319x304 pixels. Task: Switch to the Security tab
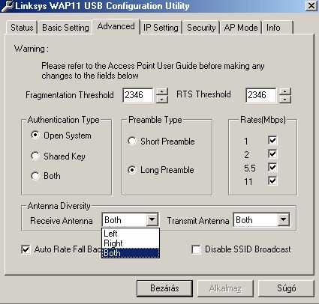coord(201,28)
